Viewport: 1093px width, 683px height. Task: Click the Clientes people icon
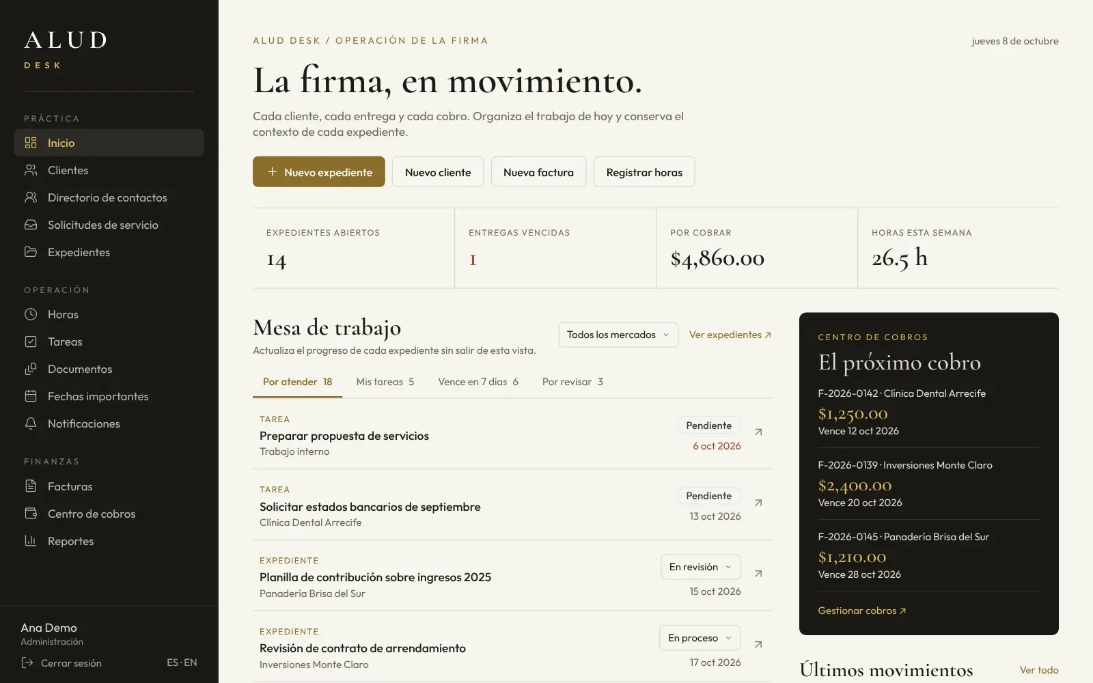(31, 170)
